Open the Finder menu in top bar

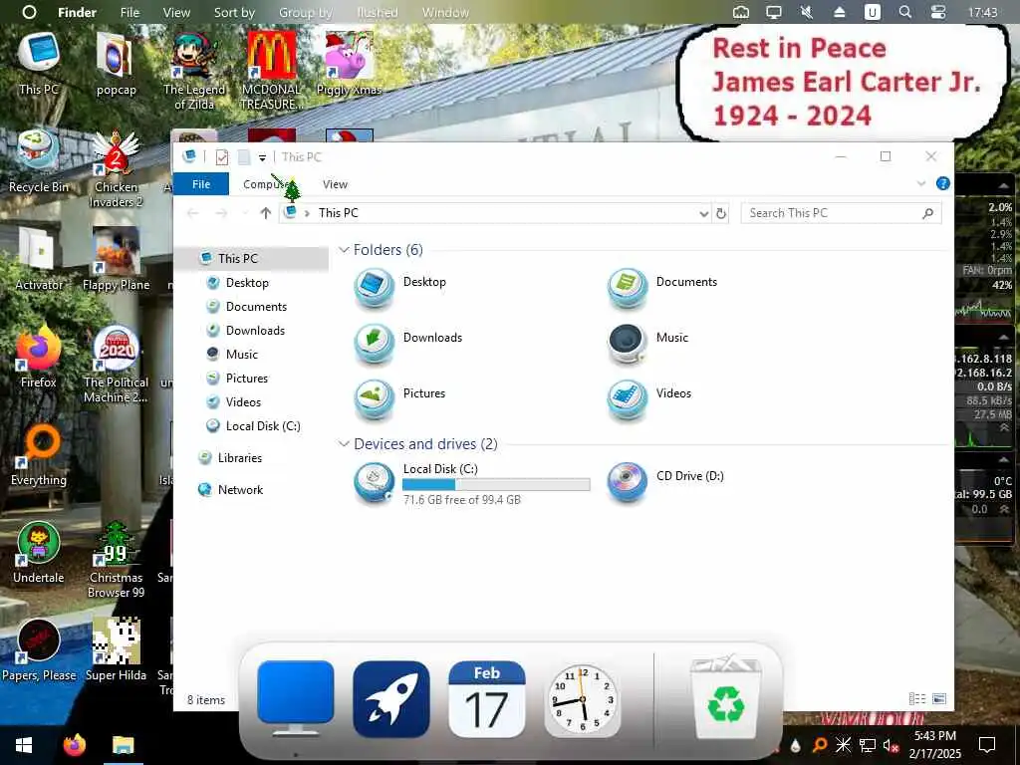(x=77, y=12)
